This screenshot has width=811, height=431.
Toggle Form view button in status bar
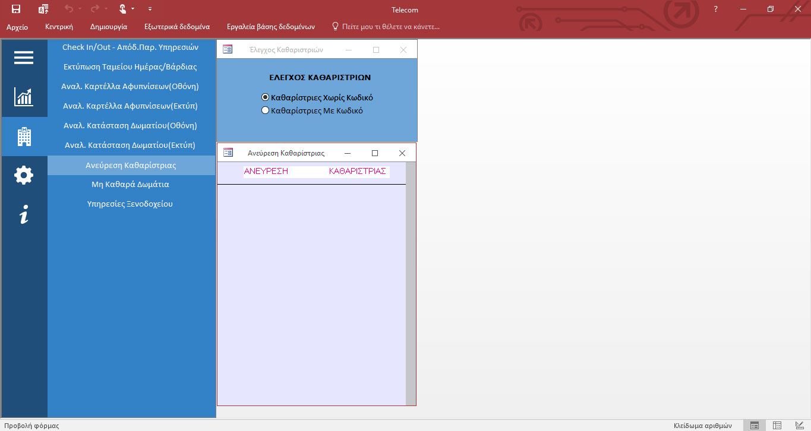755,425
